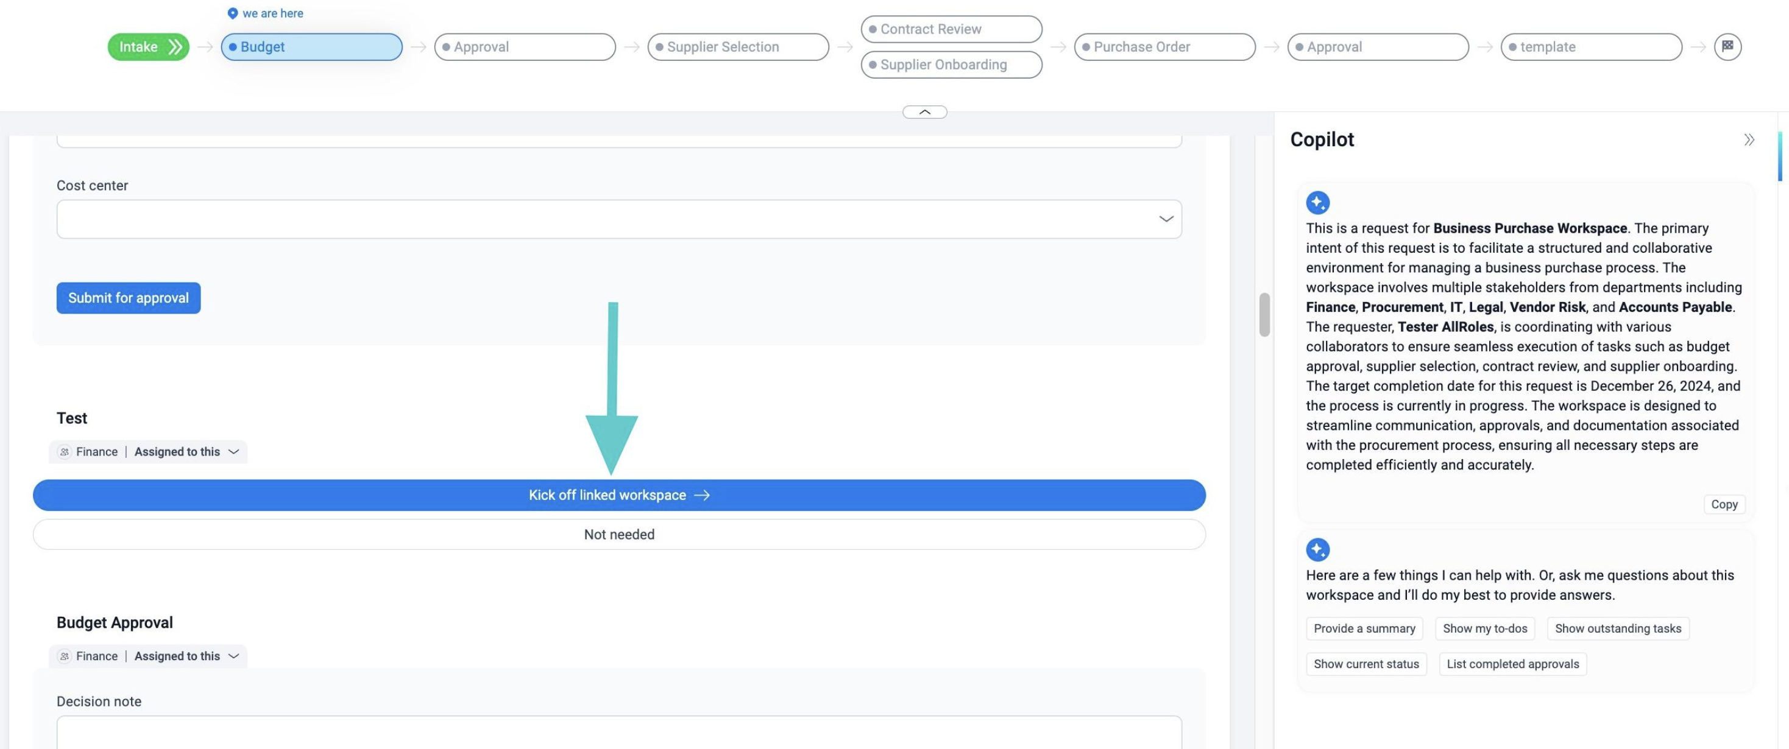Click the Intake double-arrow icon
The width and height of the screenshot is (1789, 749).
175,46
